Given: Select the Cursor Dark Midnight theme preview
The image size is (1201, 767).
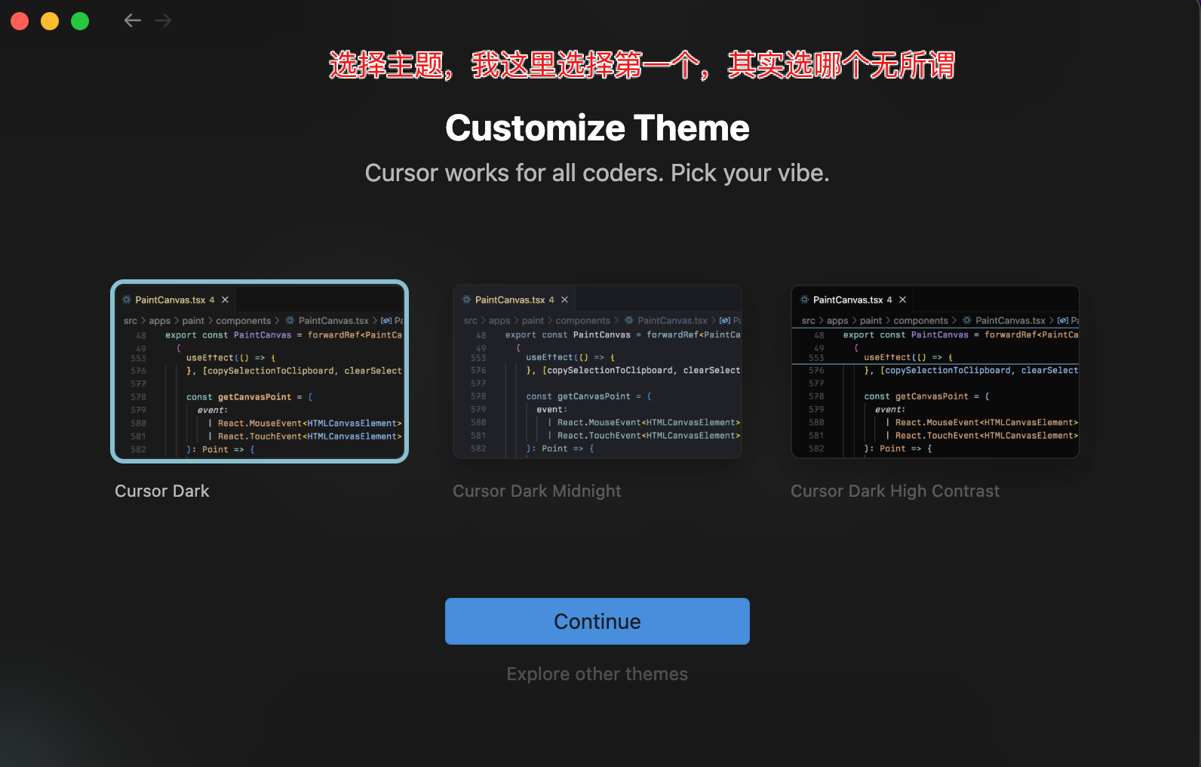Looking at the screenshot, I should point(597,371).
